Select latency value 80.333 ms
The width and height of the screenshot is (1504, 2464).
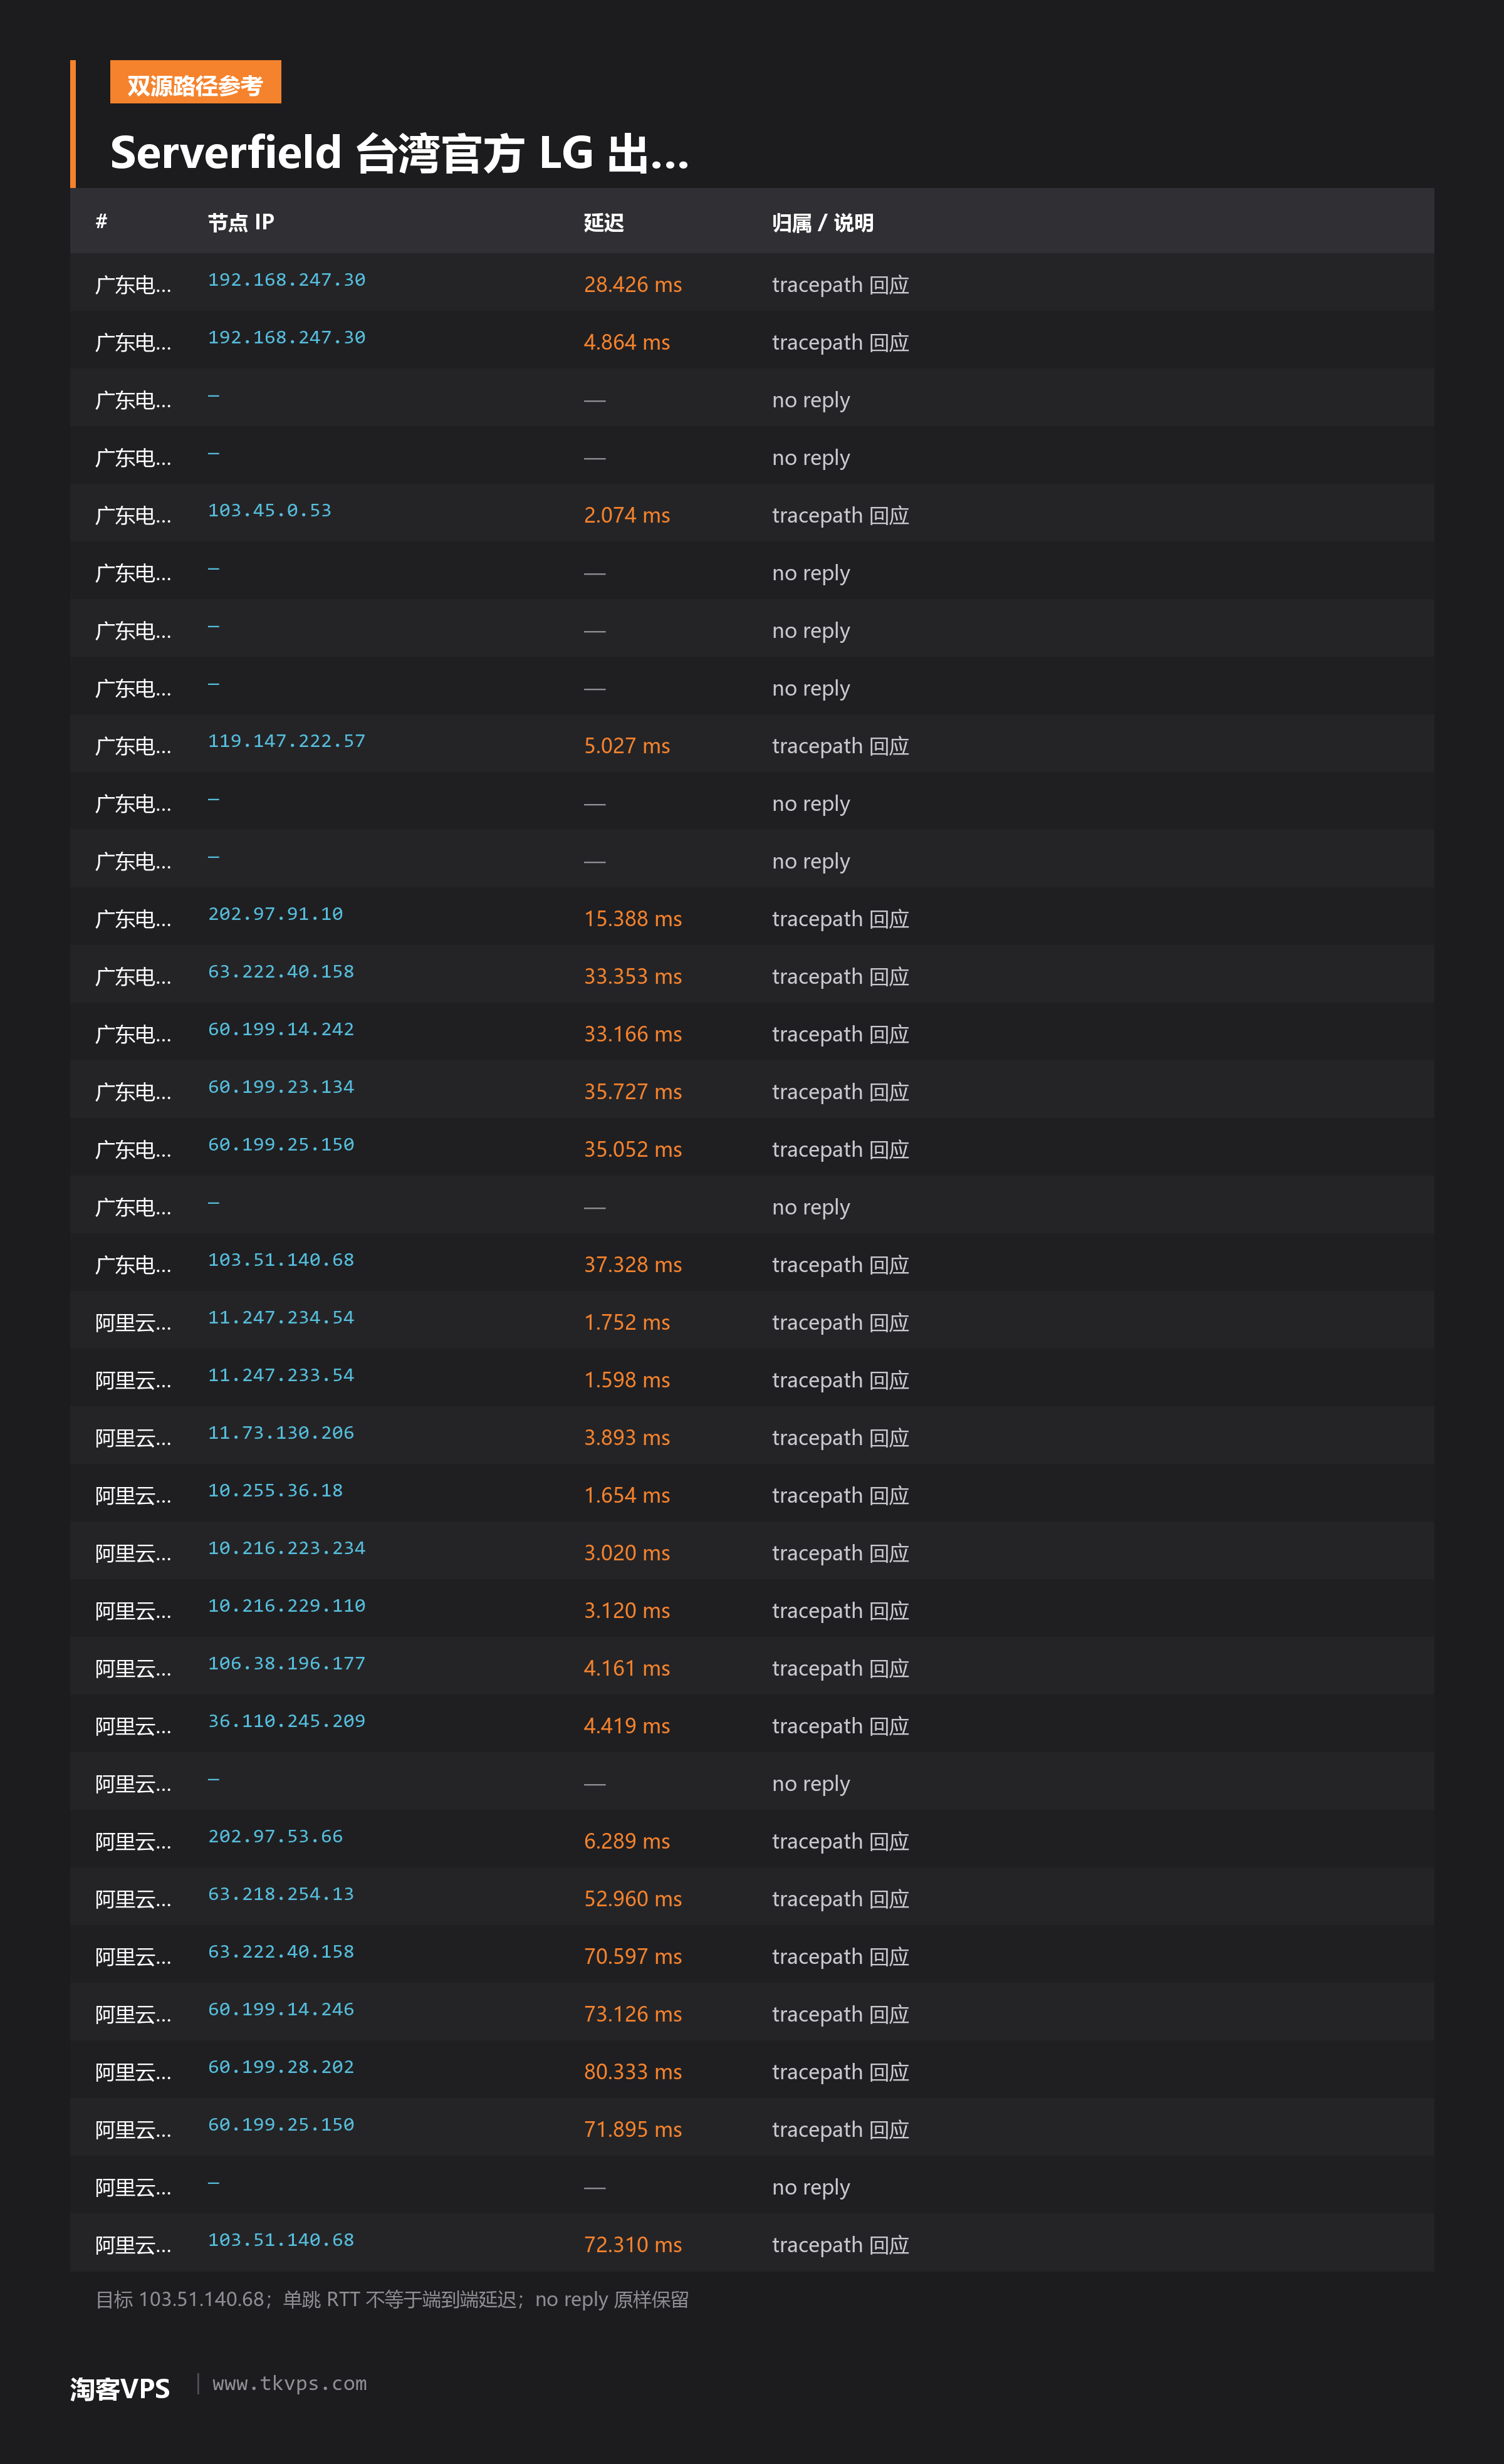coord(633,2071)
